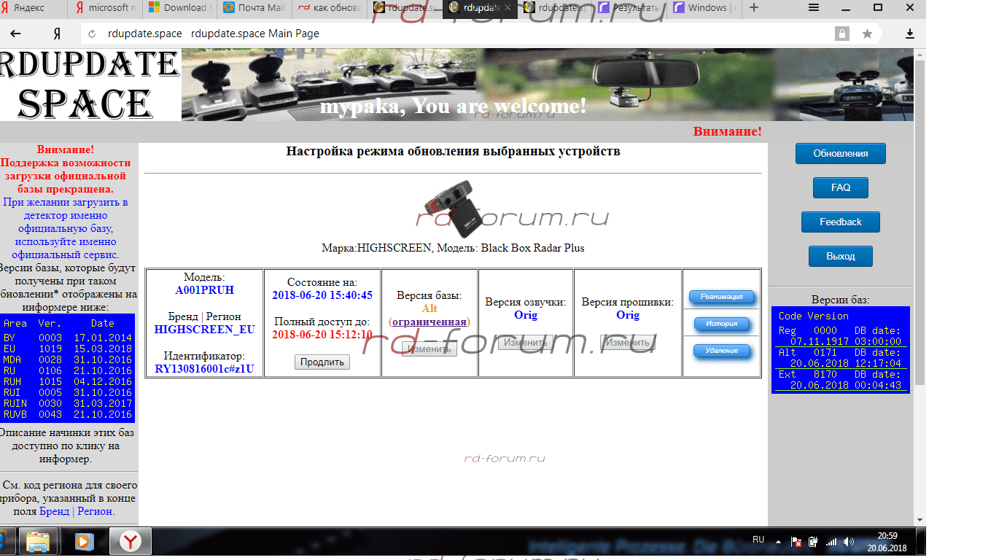Open the Обновления page
This screenshot has height=560, width=1007.
click(x=840, y=153)
